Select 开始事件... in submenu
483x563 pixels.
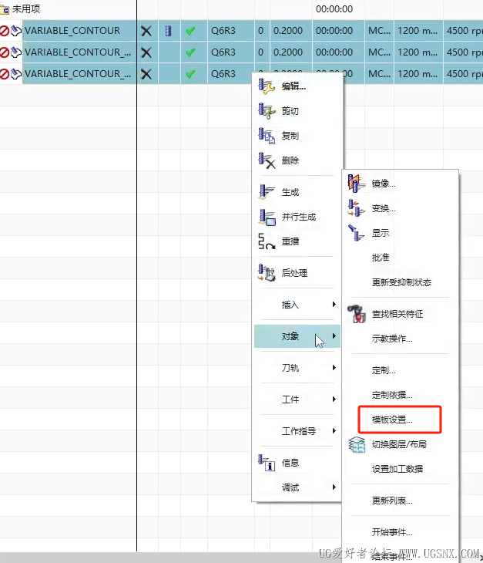[392, 532]
